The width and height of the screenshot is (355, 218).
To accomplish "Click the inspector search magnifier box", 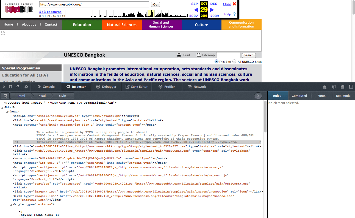I will [x=258, y=96].
